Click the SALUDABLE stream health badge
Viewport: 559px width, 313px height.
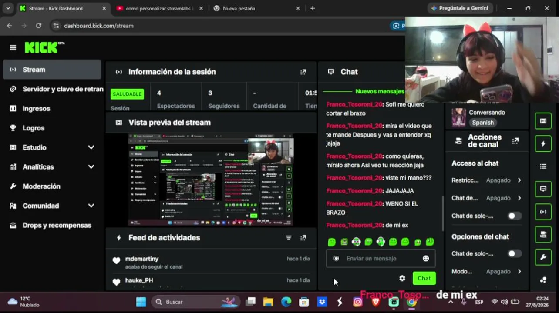point(127,94)
